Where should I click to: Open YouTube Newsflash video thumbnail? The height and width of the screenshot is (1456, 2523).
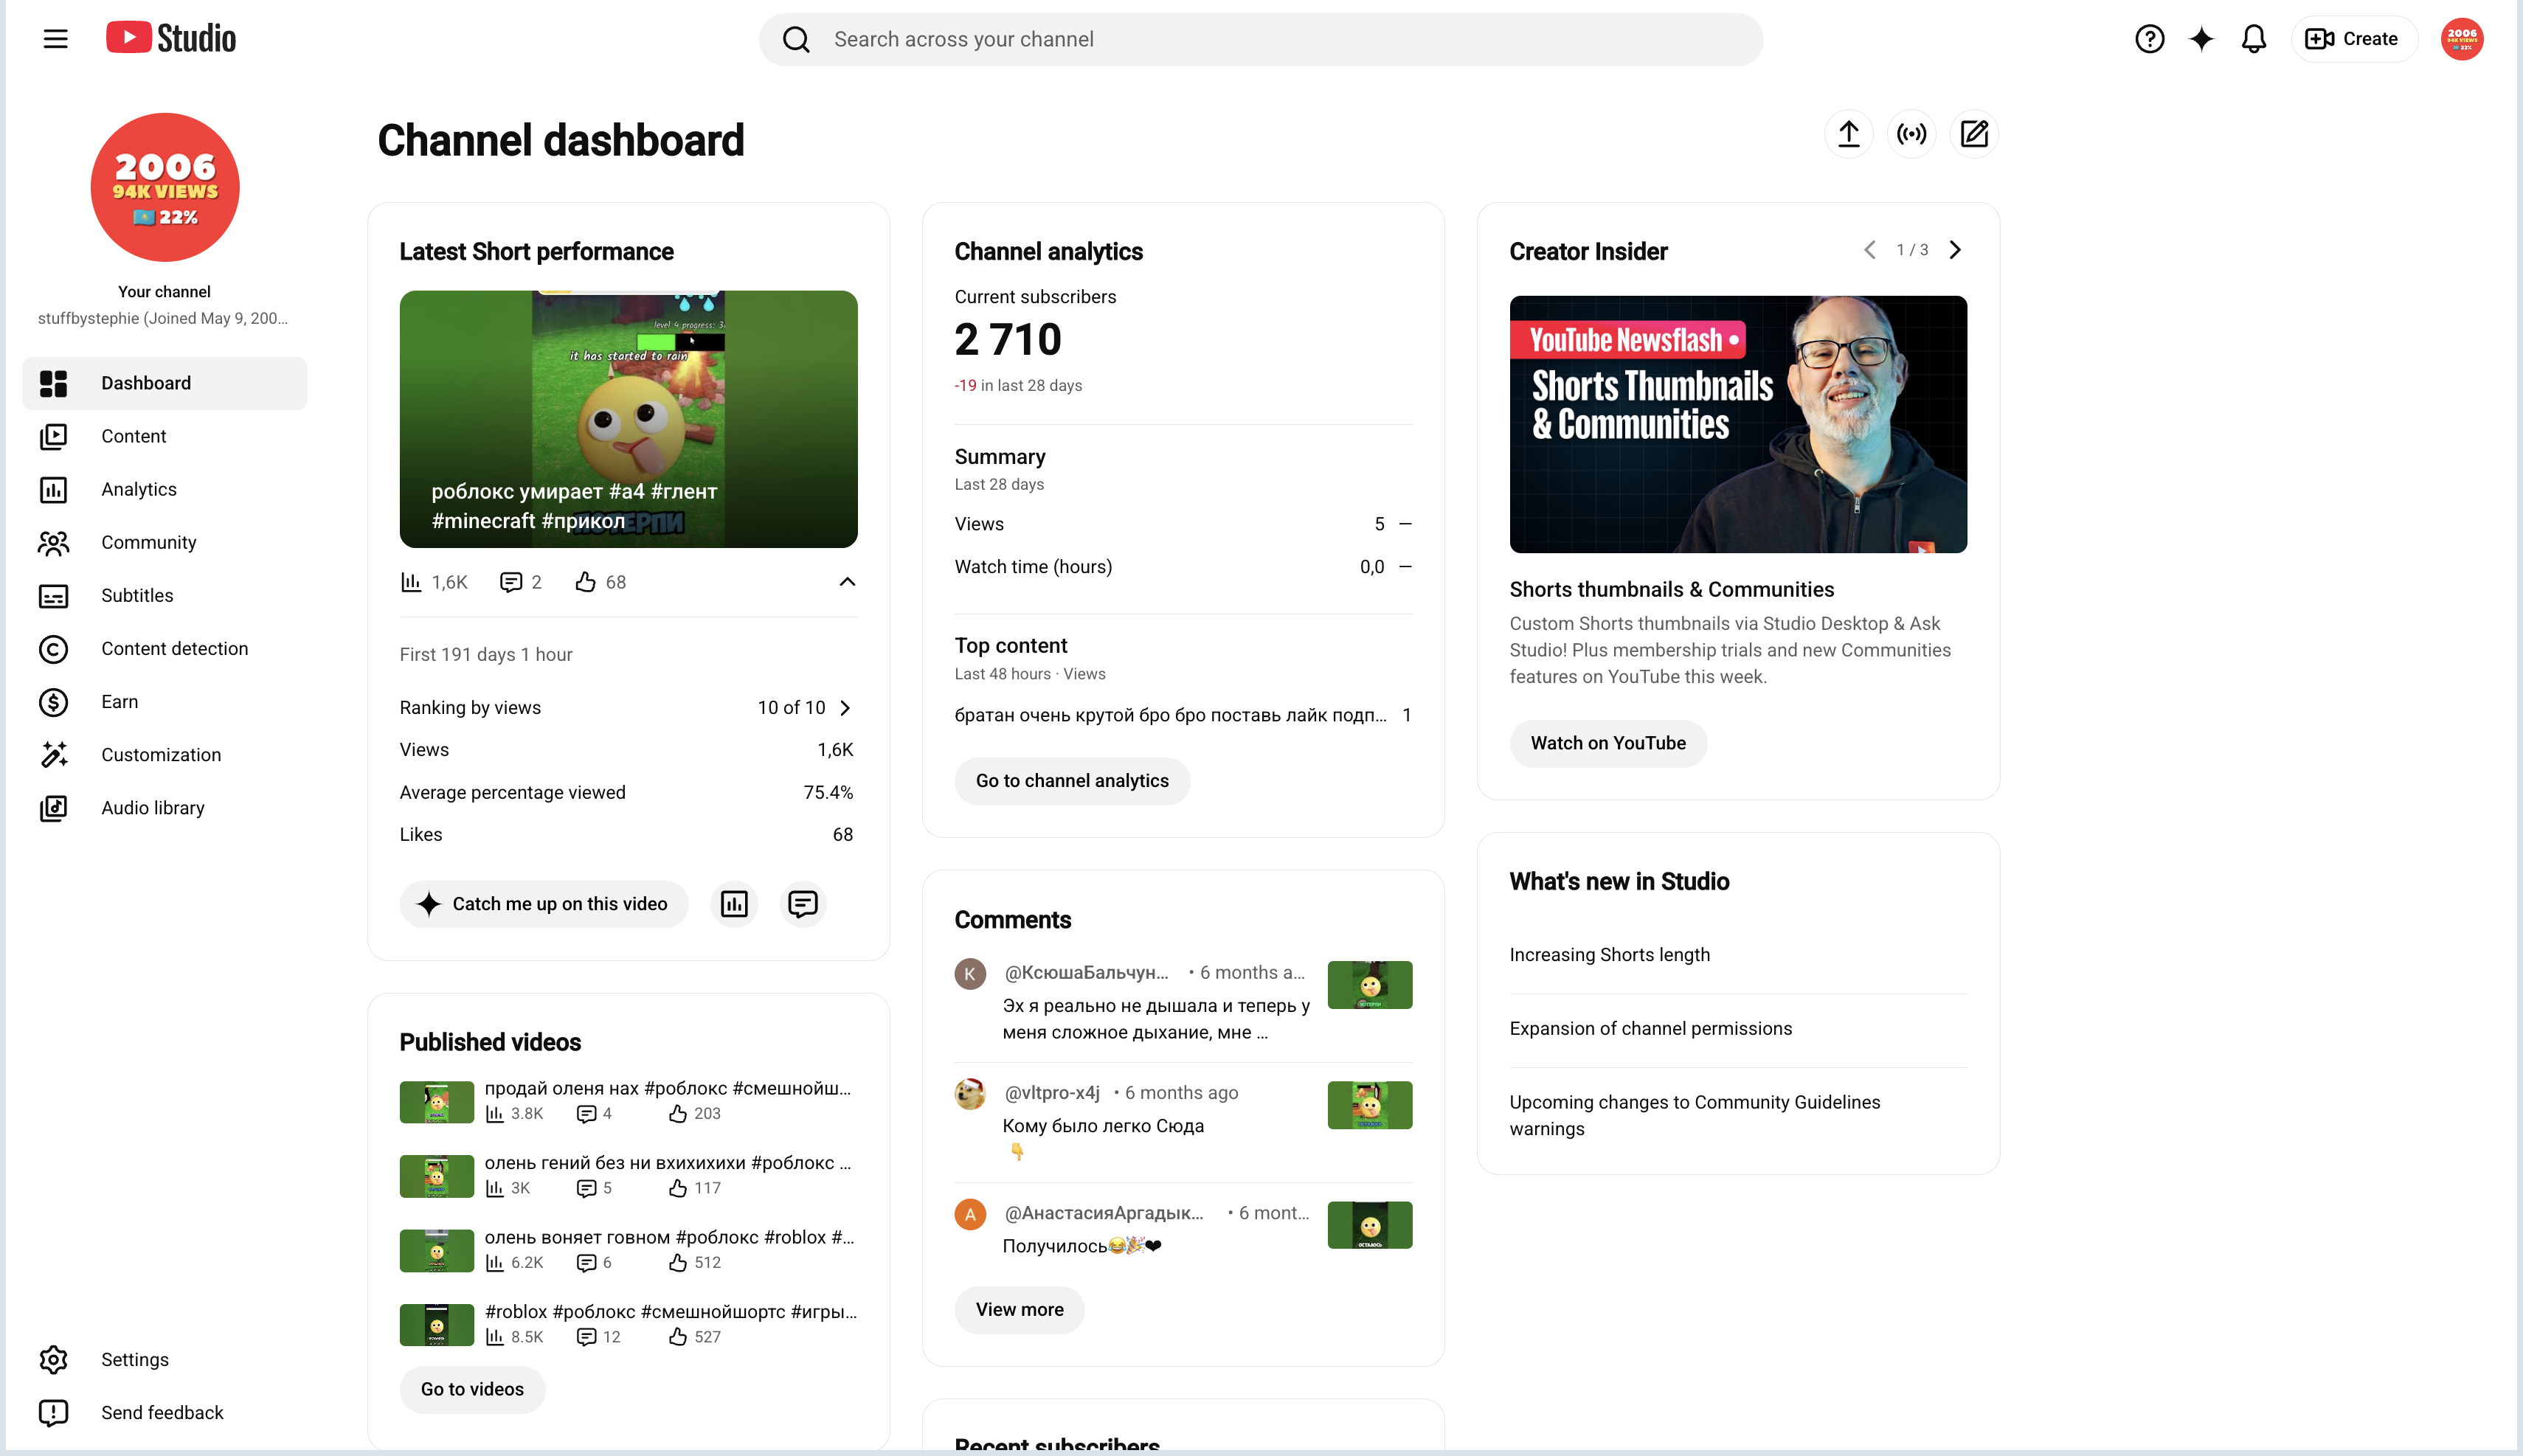coord(1738,424)
